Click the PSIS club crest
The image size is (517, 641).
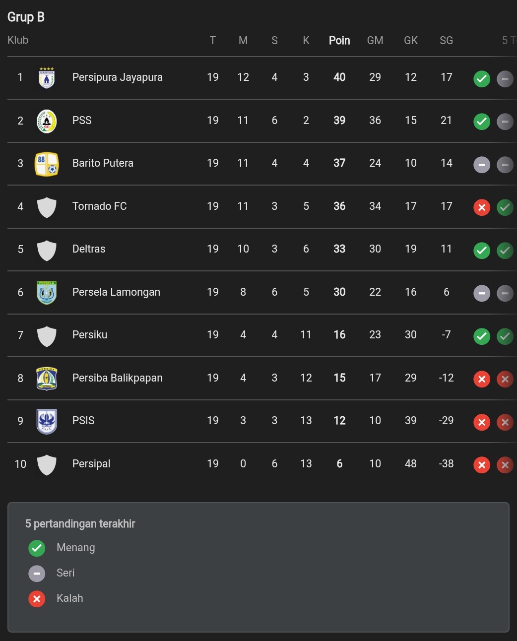pyautogui.click(x=47, y=421)
